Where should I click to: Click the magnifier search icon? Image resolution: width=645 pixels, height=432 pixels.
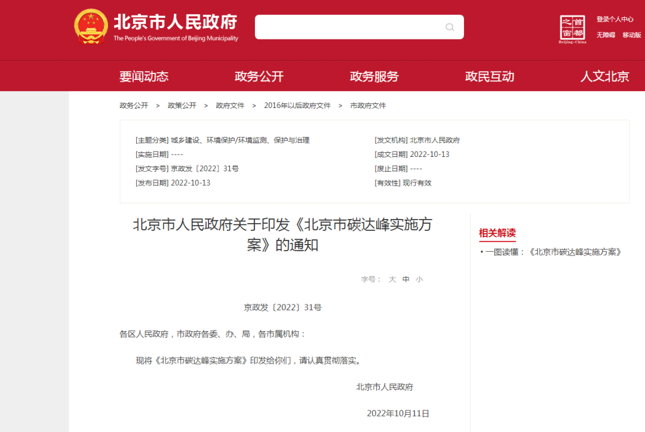[450, 27]
